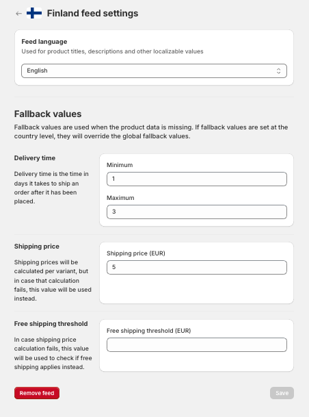Click the up-down chevron in language select
309x417 pixels.
click(278, 71)
